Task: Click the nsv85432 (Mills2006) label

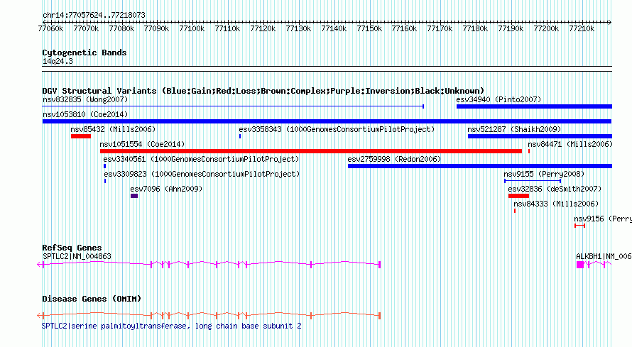Action: (x=113, y=129)
